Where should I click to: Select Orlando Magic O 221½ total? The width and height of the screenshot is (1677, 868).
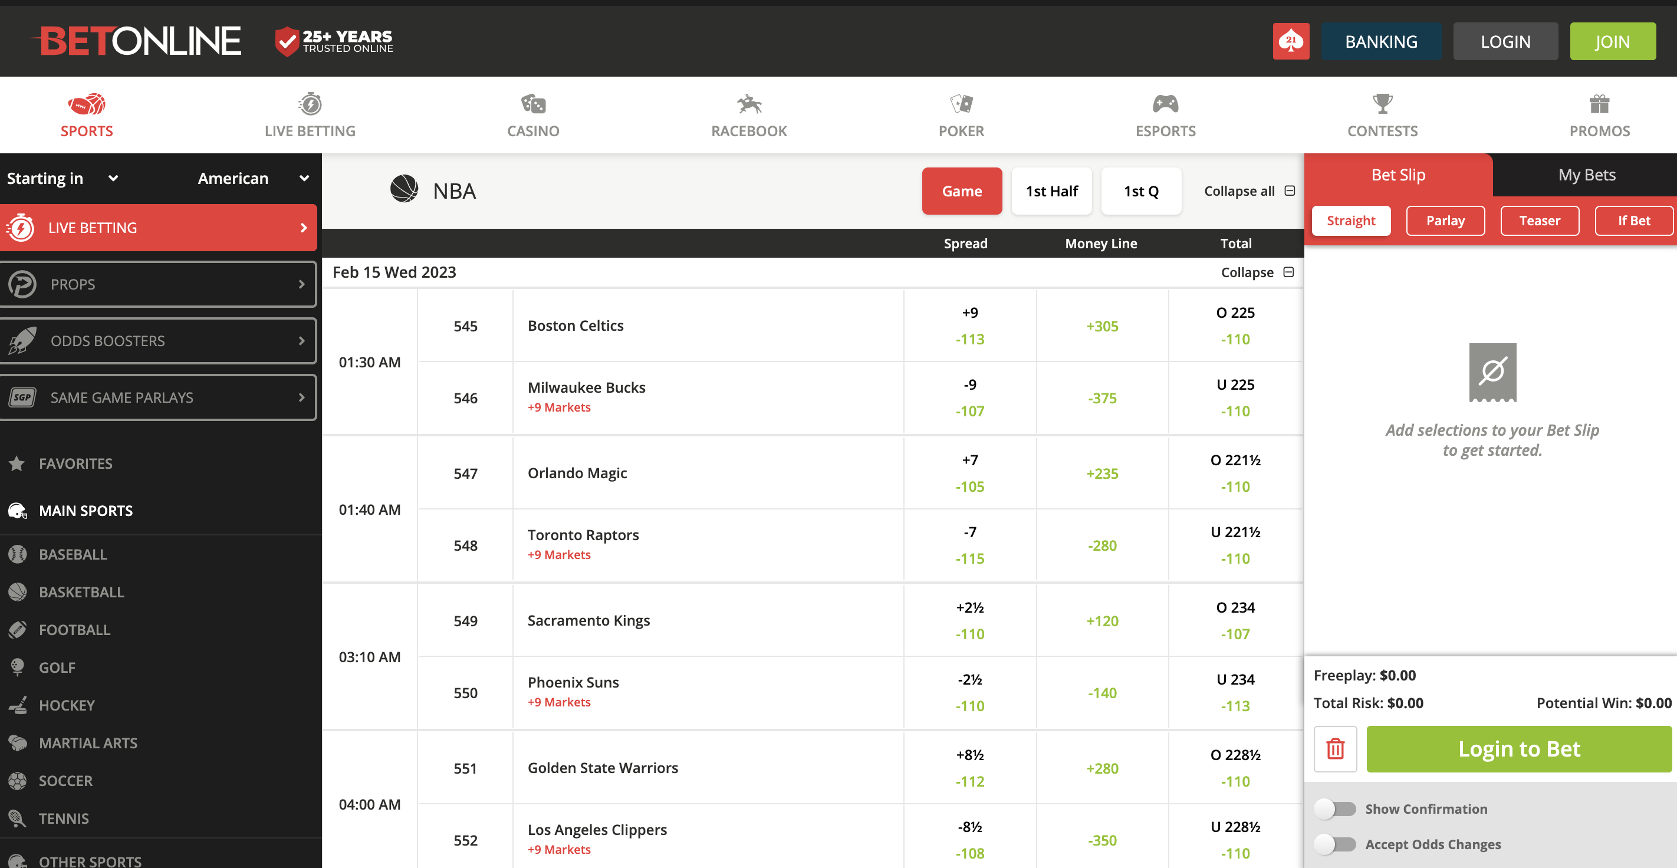click(1235, 474)
